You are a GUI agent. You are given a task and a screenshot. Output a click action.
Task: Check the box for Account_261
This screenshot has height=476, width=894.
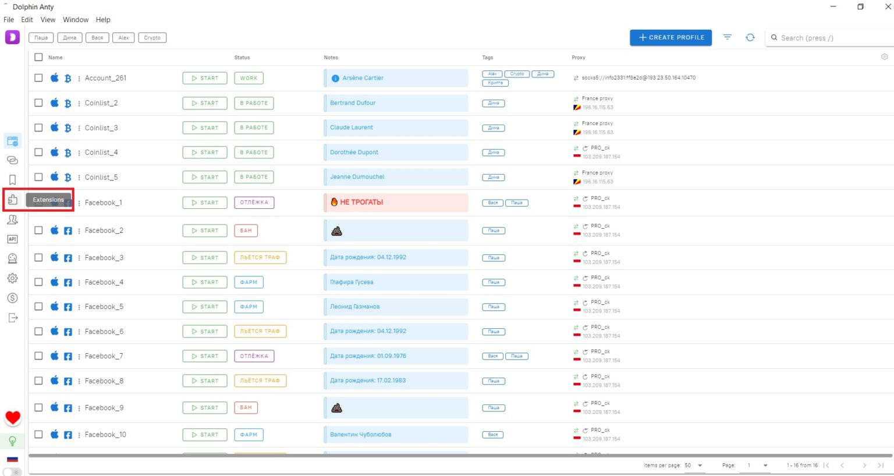38,78
